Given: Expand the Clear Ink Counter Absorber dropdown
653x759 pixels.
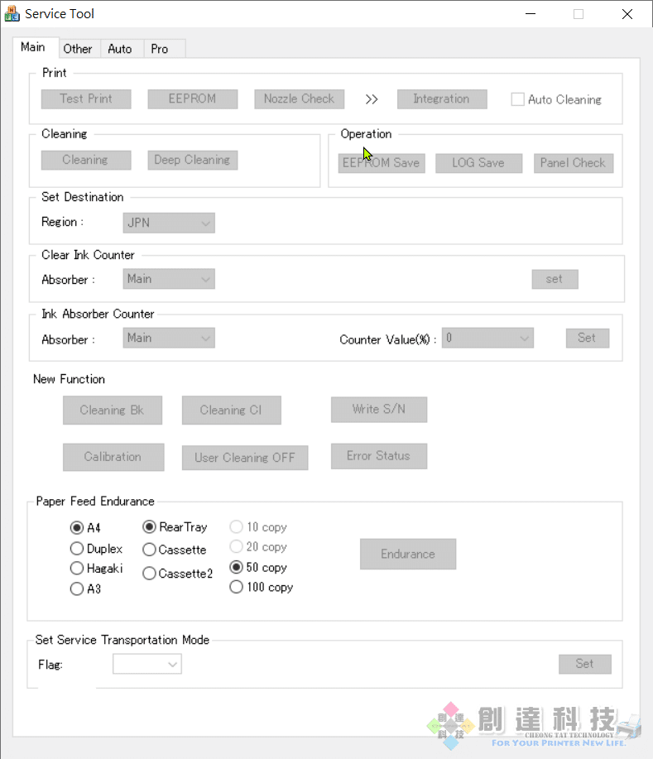Looking at the screenshot, I should click(x=169, y=280).
